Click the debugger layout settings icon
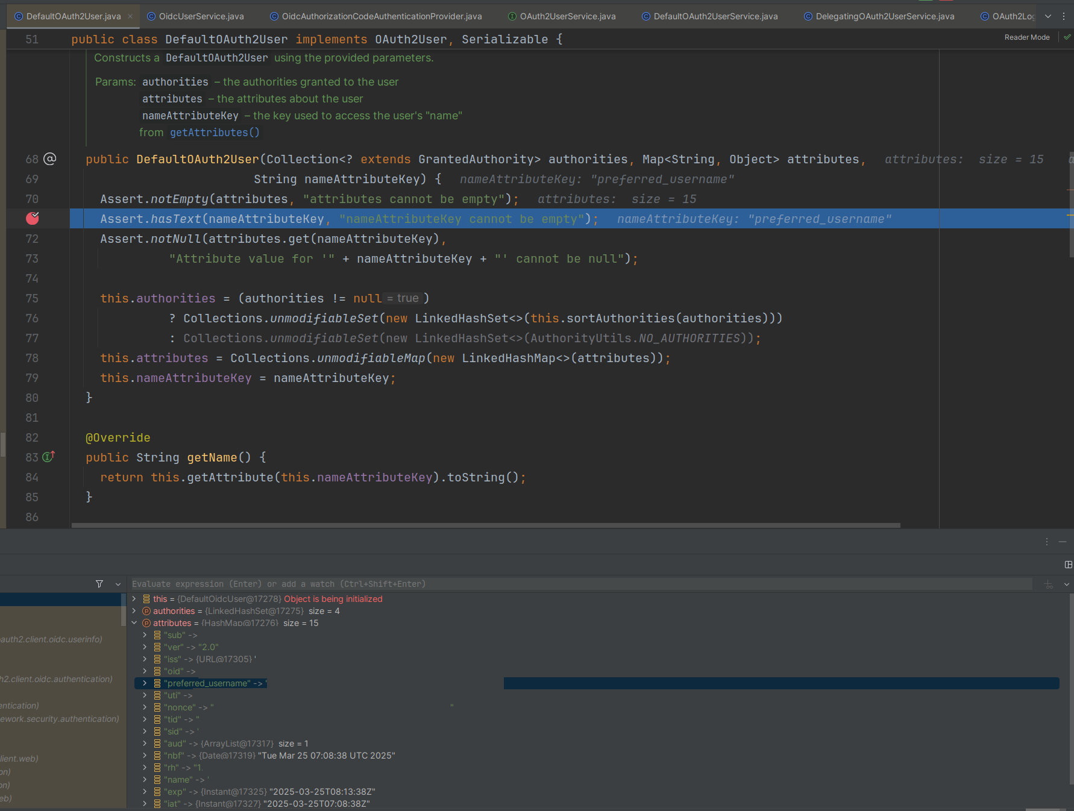Viewport: 1074px width, 811px height. pos(1068,565)
